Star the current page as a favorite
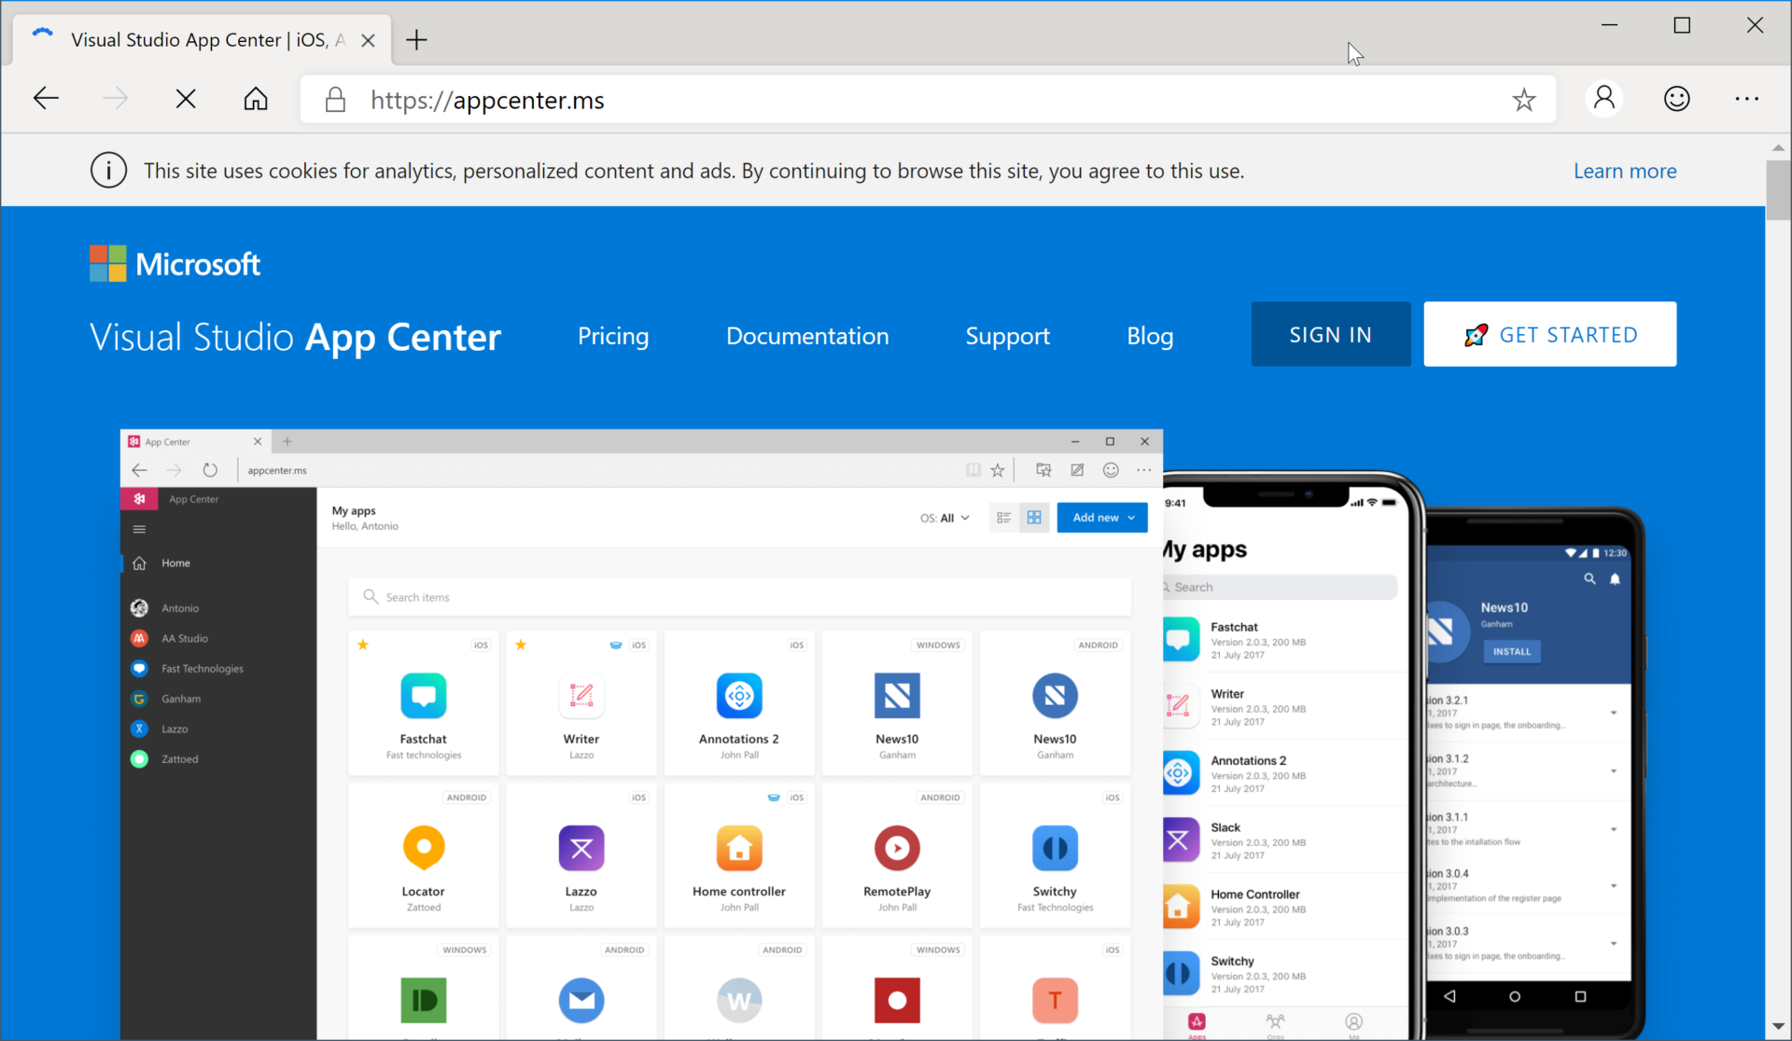Viewport: 1792px width, 1041px height. (1524, 100)
